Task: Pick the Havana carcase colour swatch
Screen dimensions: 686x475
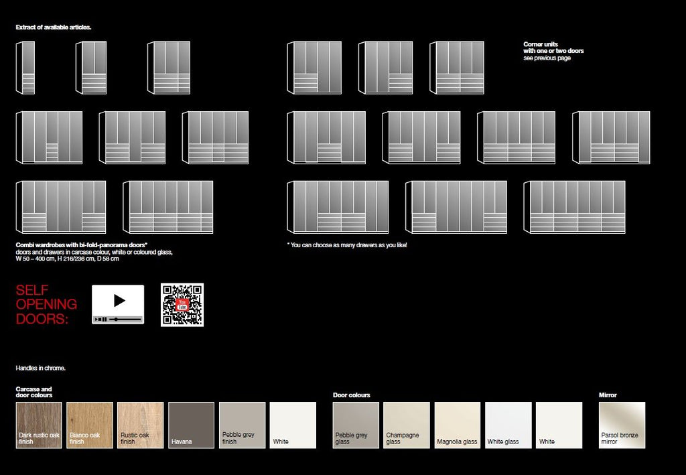Action: coord(191,425)
